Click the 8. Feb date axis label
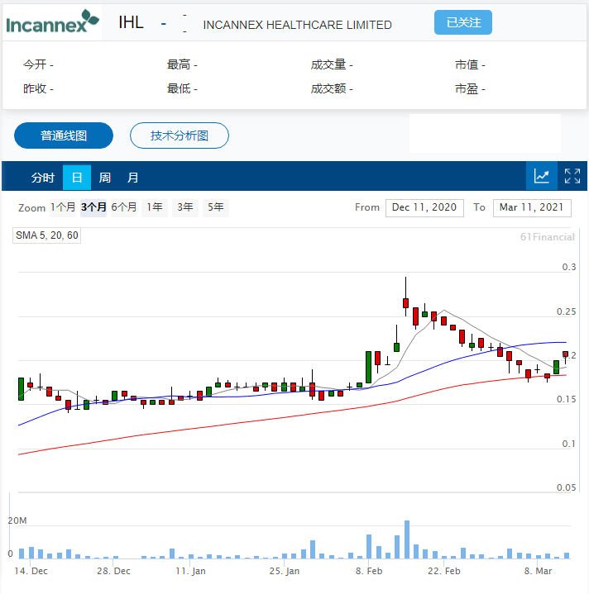The image size is (589, 594). click(369, 571)
